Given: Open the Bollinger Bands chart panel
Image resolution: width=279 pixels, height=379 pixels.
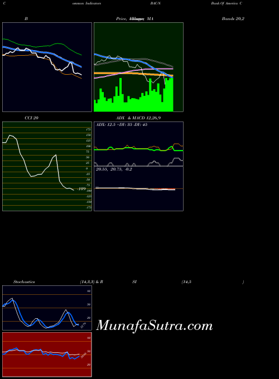Looking at the screenshot, I should tap(47, 67).
